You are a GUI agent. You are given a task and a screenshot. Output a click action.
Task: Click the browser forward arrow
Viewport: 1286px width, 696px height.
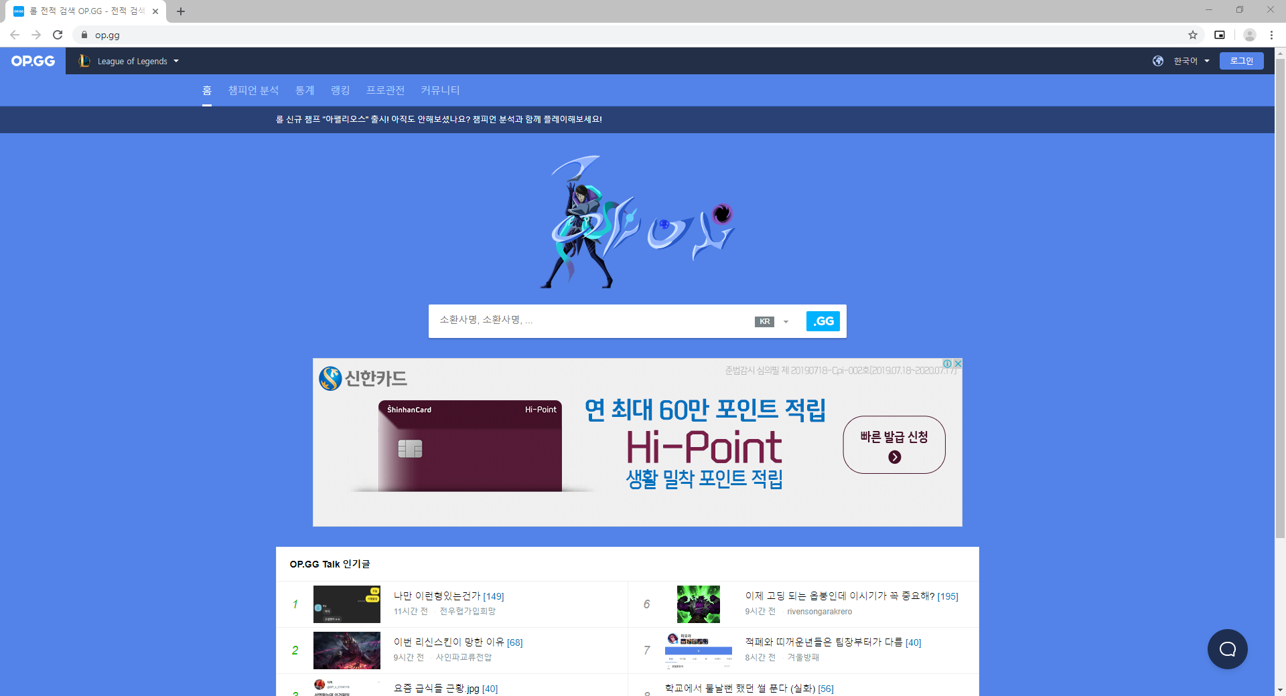coord(36,35)
